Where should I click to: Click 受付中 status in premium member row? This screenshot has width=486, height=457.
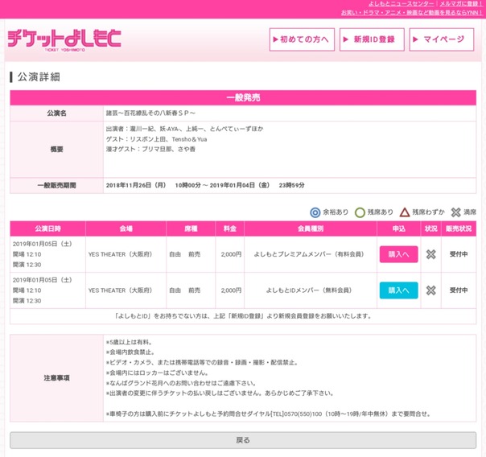[x=459, y=254]
